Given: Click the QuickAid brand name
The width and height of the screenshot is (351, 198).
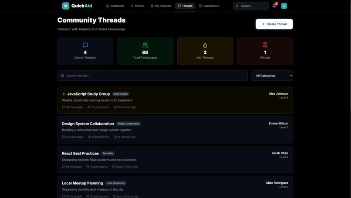Looking at the screenshot, I should point(82,6).
